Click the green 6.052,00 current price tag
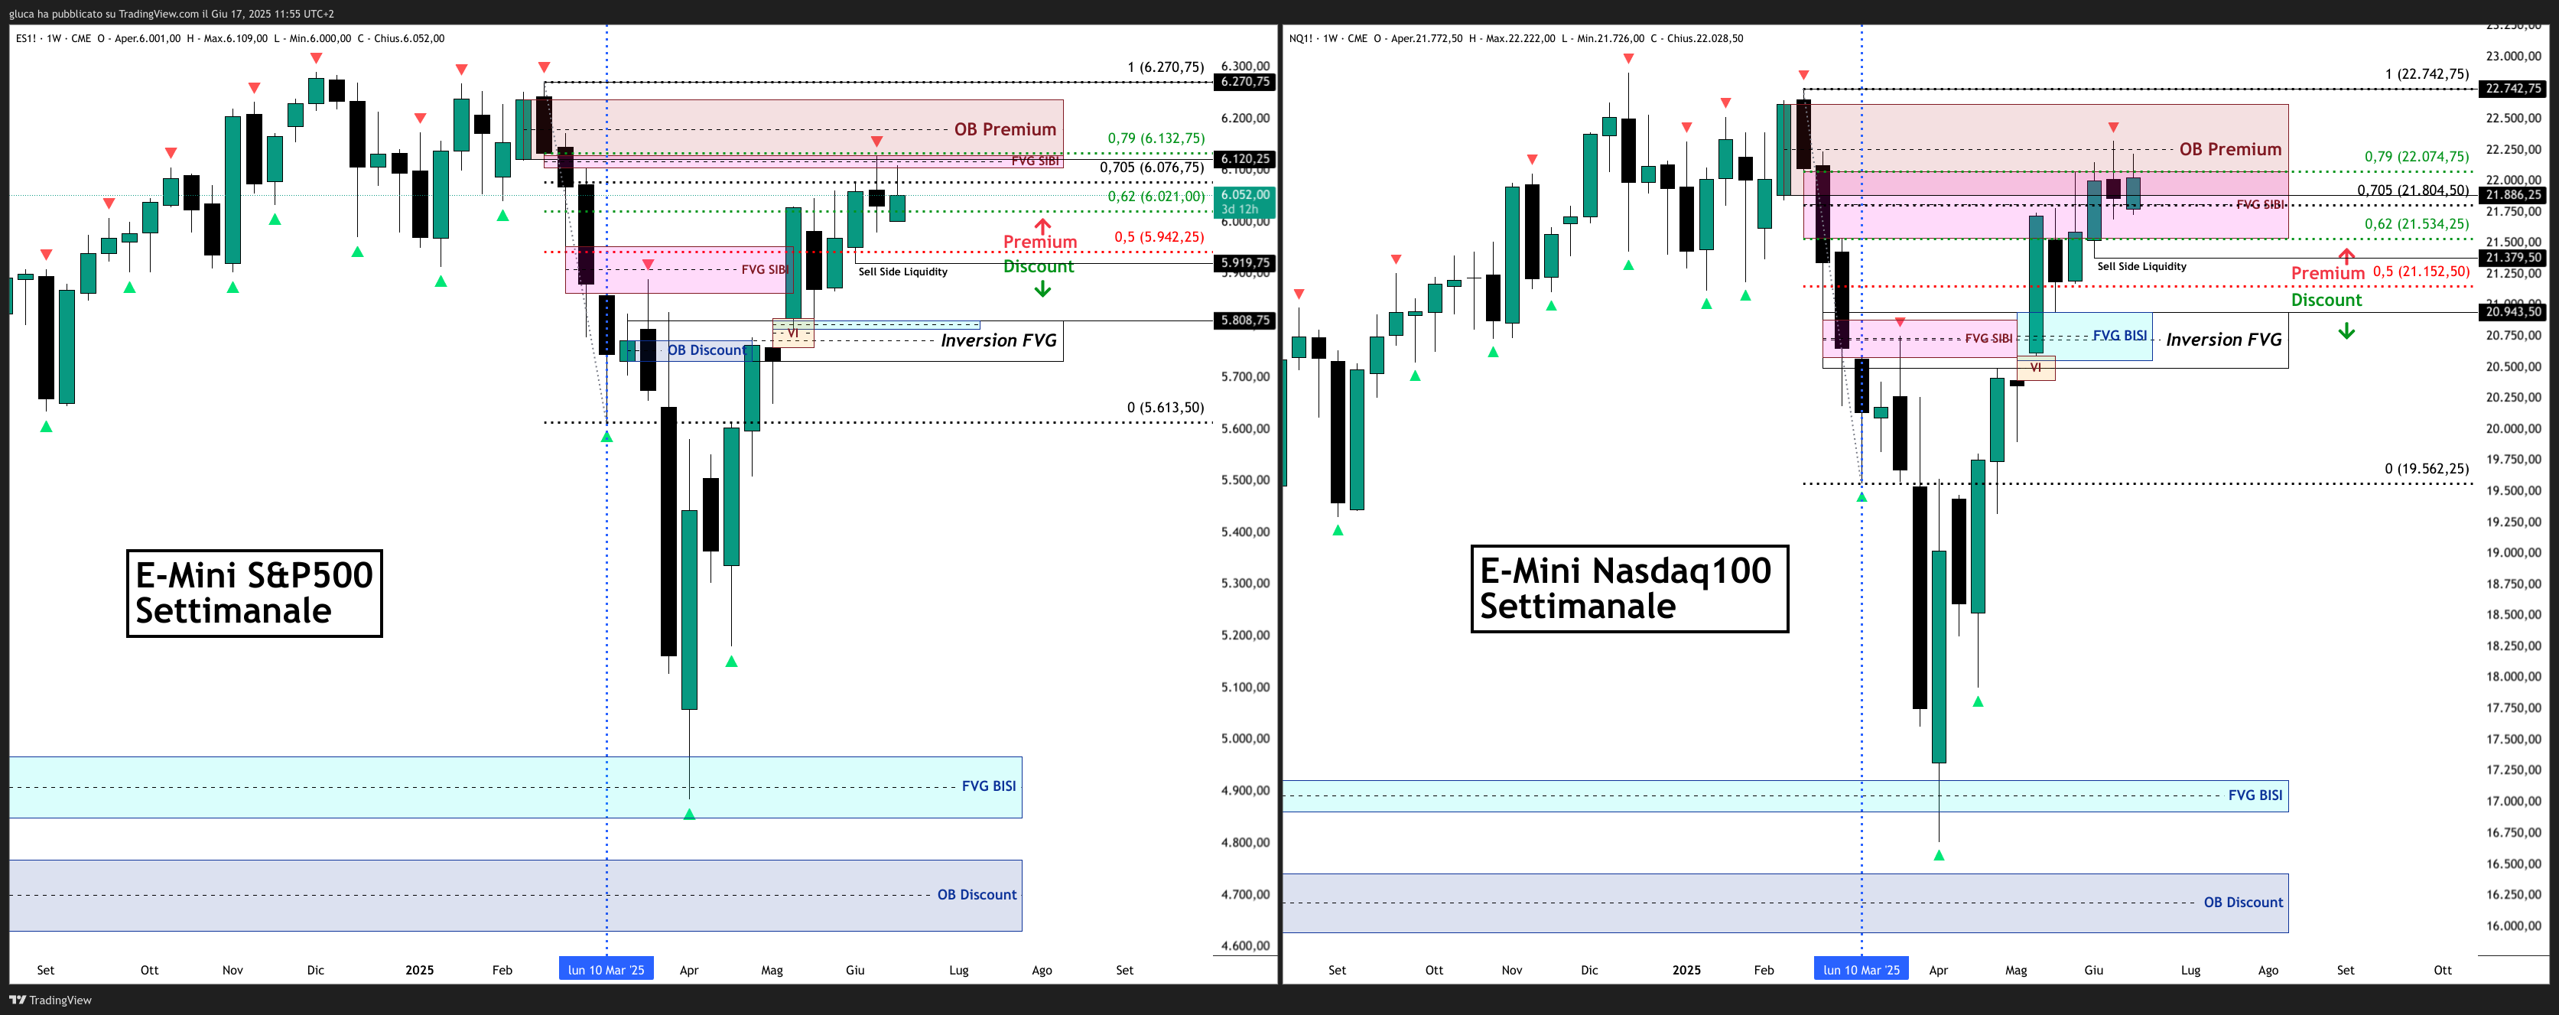Image resolution: width=2559 pixels, height=1015 pixels. [1245, 202]
